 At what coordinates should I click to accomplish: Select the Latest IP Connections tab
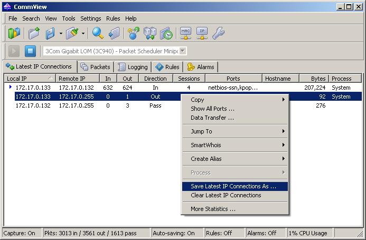point(40,66)
